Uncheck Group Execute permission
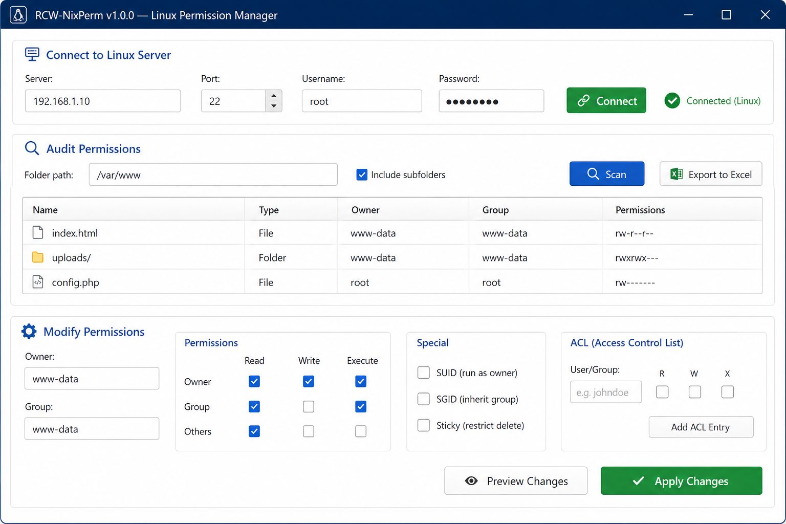The height and width of the screenshot is (524, 786). (x=361, y=406)
